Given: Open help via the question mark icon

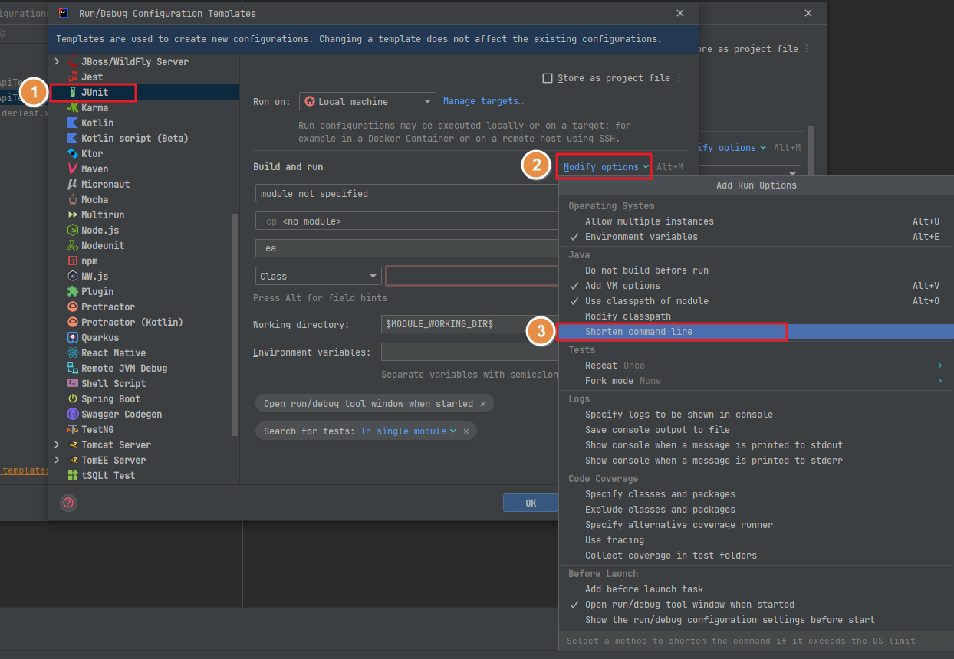Looking at the screenshot, I should 68,503.
